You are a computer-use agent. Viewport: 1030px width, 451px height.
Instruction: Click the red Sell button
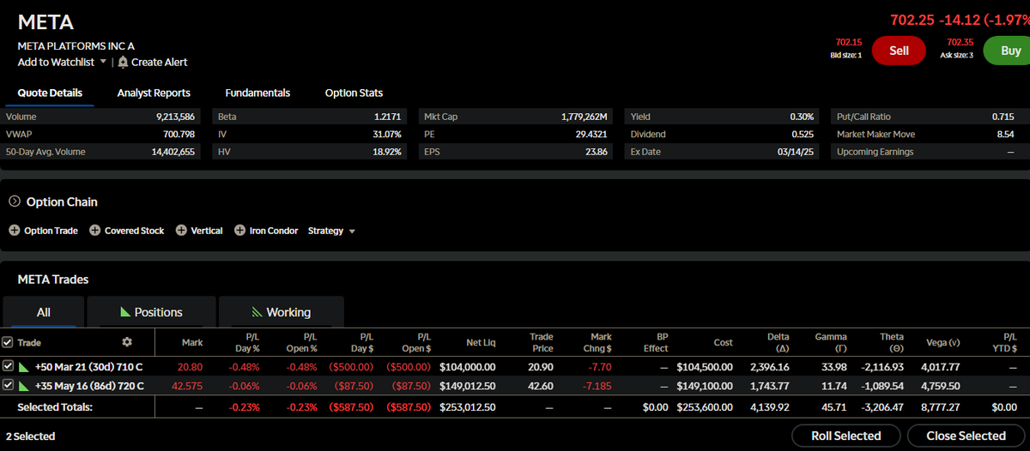899,51
